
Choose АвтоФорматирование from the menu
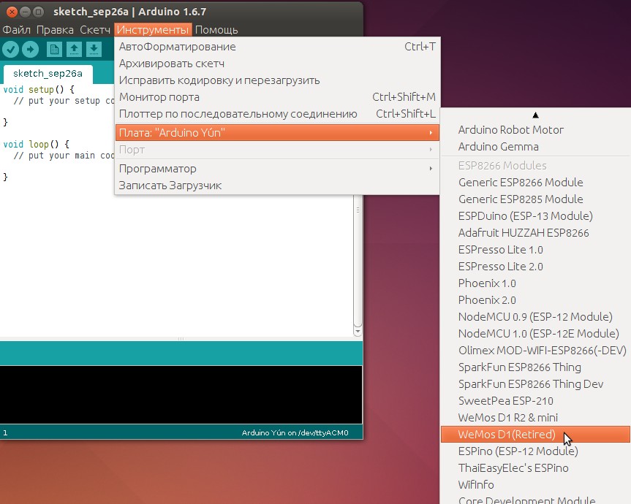pyautogui.click(x=178, y=47)
